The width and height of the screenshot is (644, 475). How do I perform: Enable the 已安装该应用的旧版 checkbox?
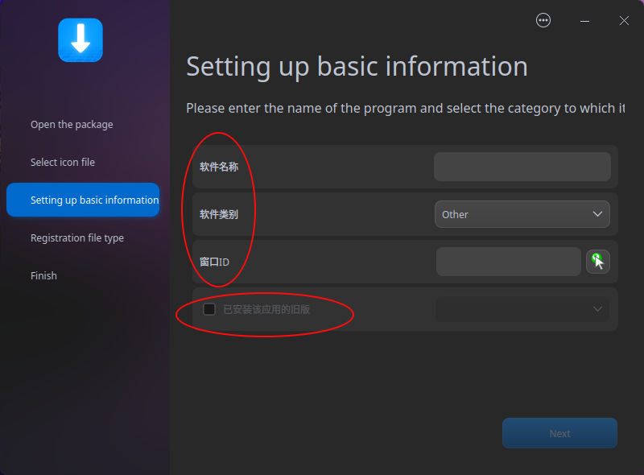[209, 309]
